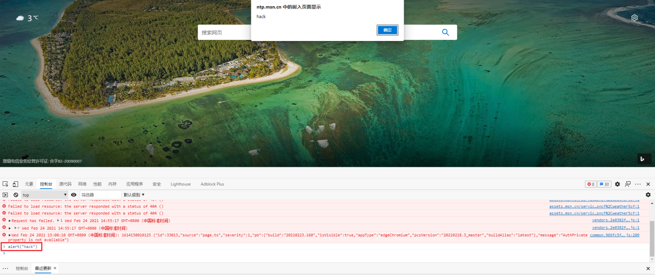Show the console sidebar
This screenshot has height=275, width=655.
[x=6, y=195]
